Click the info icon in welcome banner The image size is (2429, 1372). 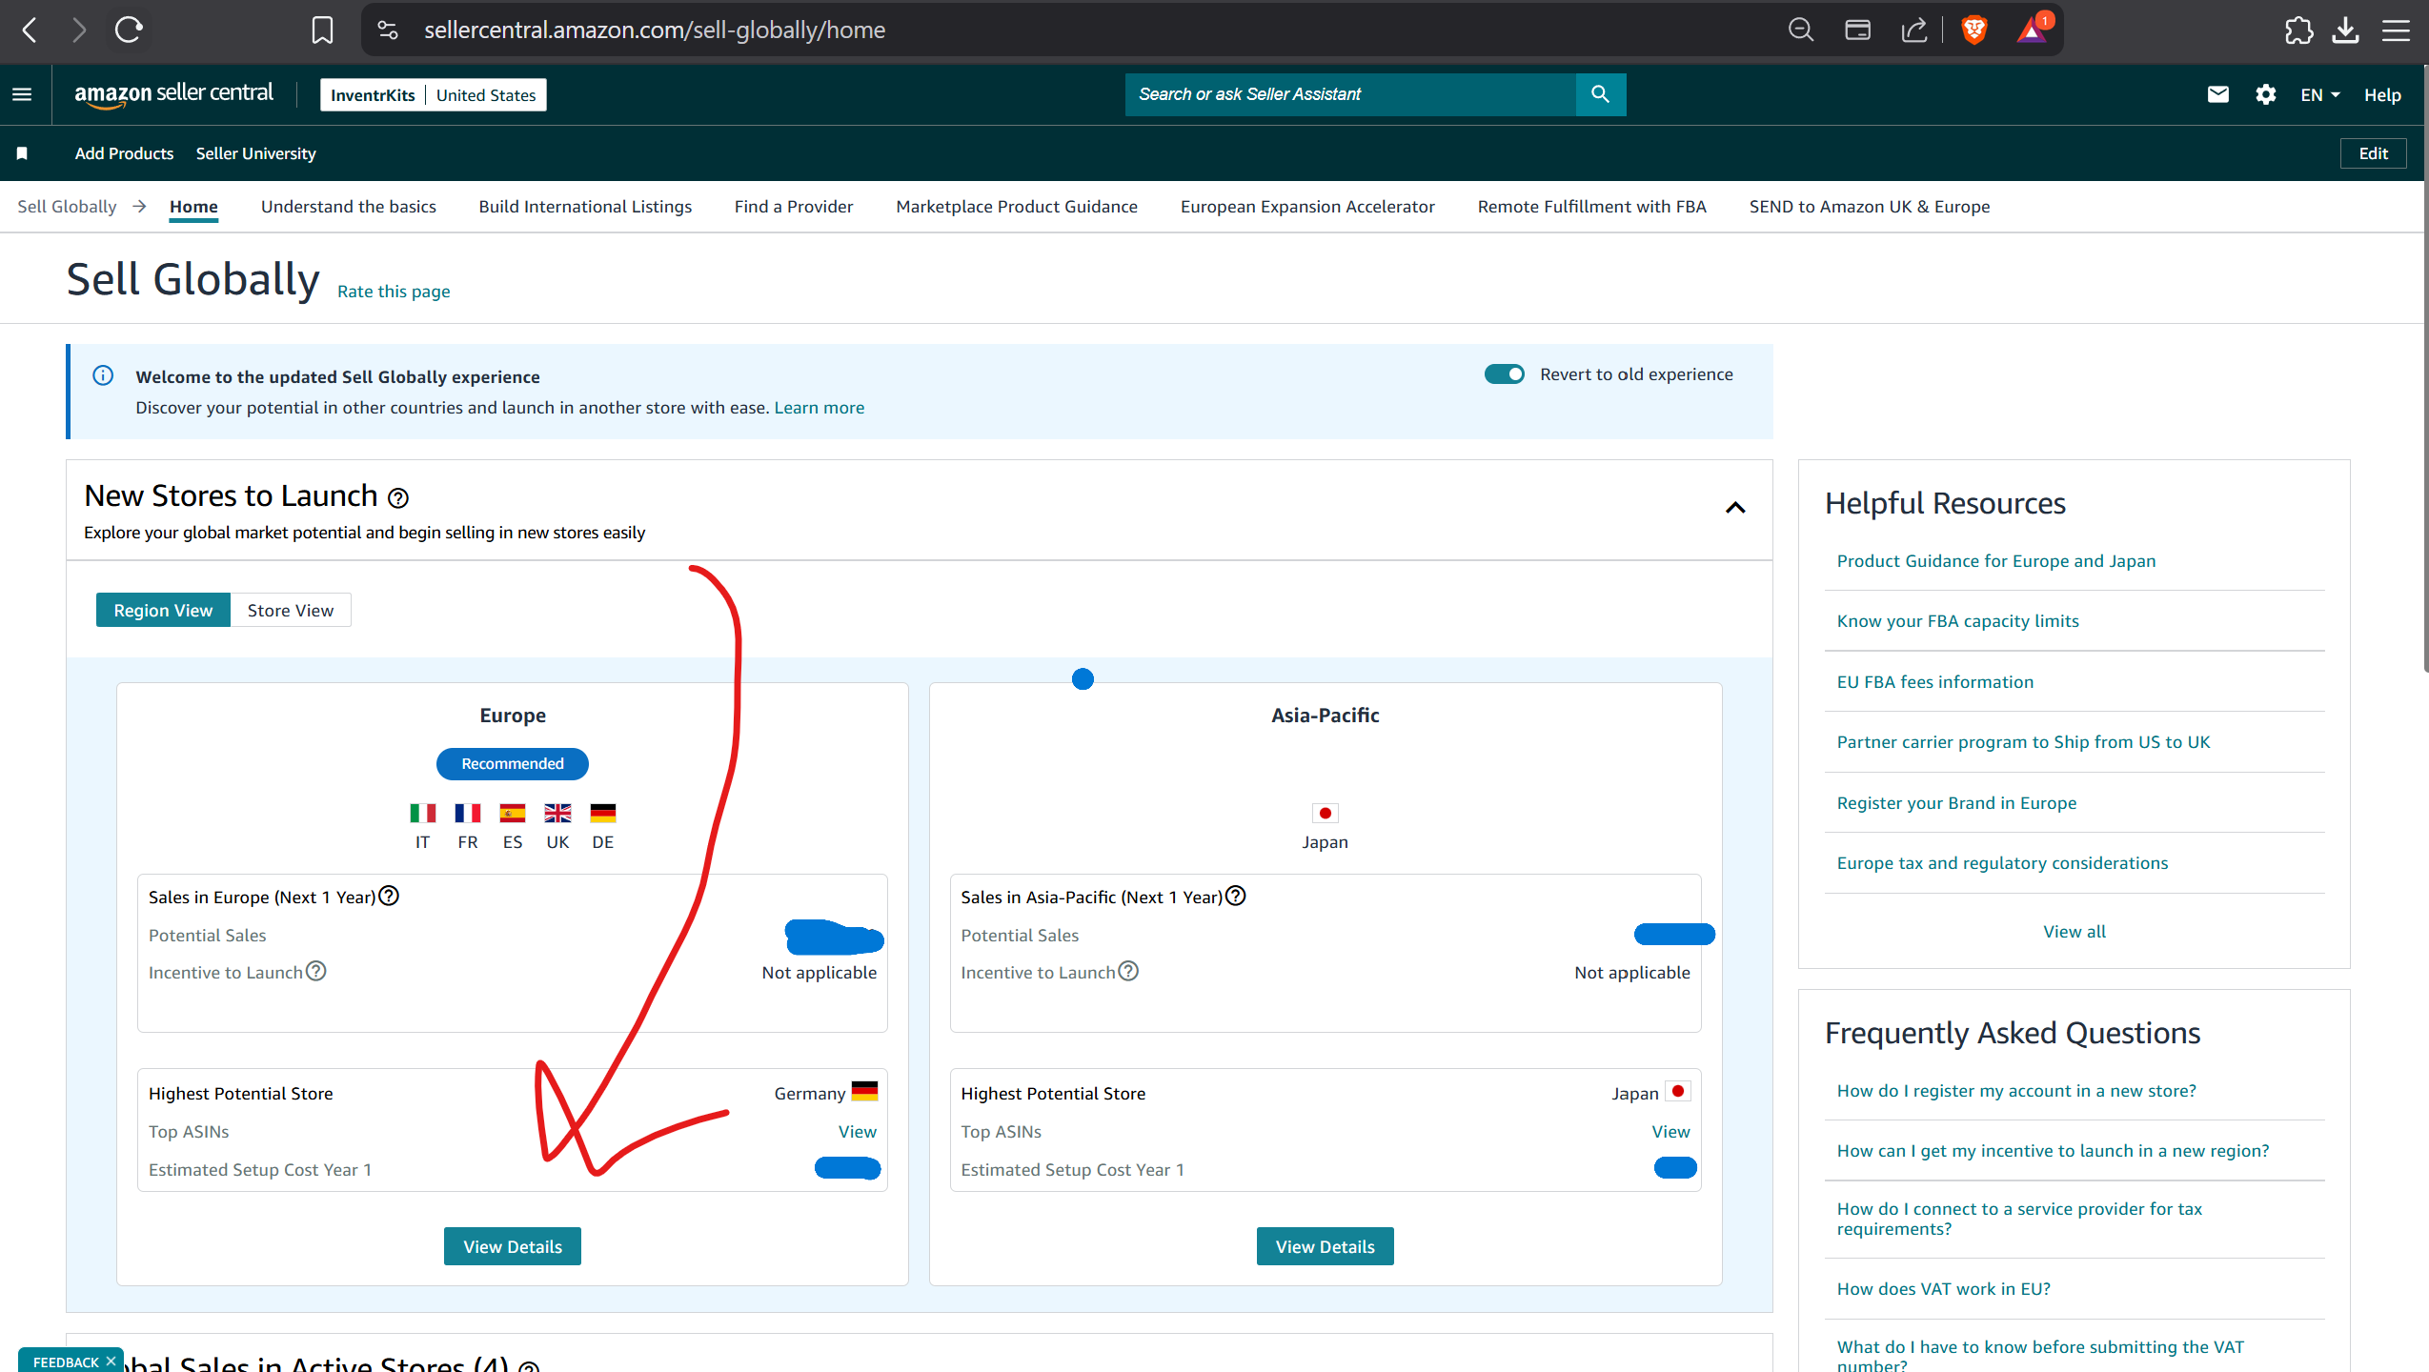(103, 375)
